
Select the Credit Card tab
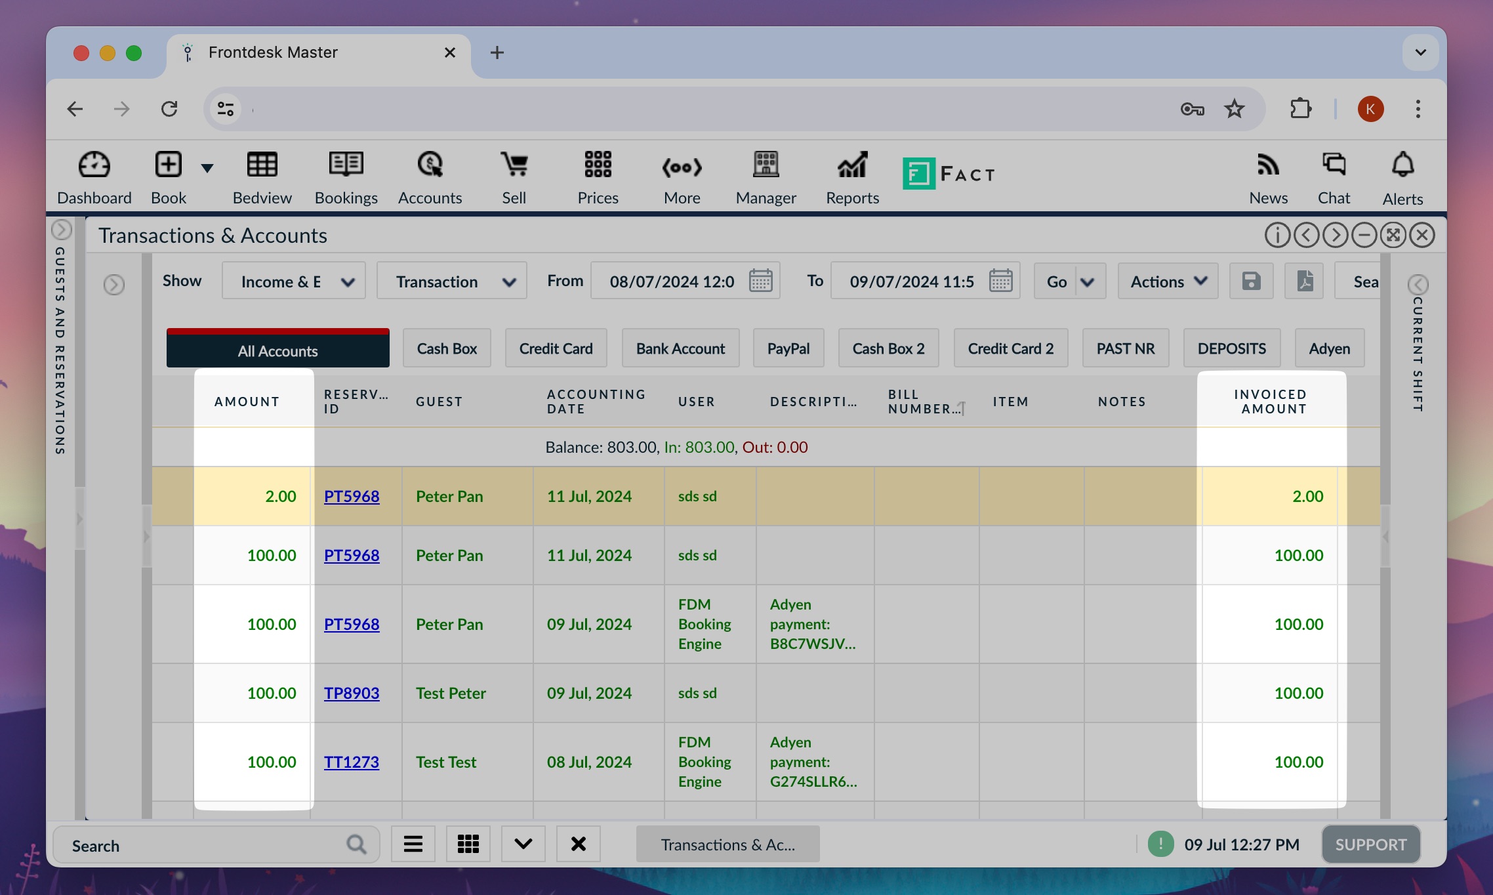coord(556,348)
